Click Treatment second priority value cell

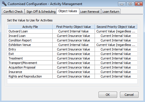click(x=116, y=58)
